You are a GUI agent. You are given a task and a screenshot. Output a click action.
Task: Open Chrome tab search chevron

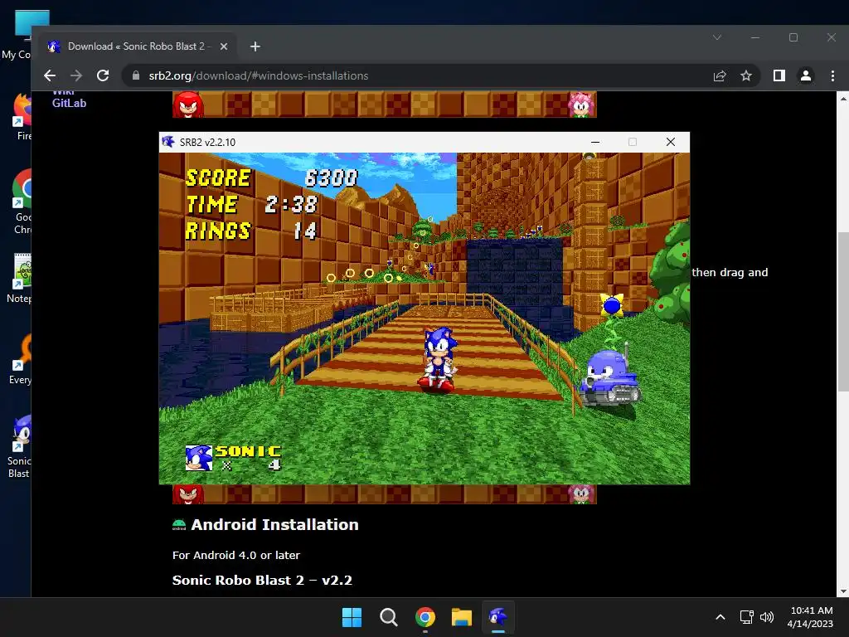tap(717, 37)
